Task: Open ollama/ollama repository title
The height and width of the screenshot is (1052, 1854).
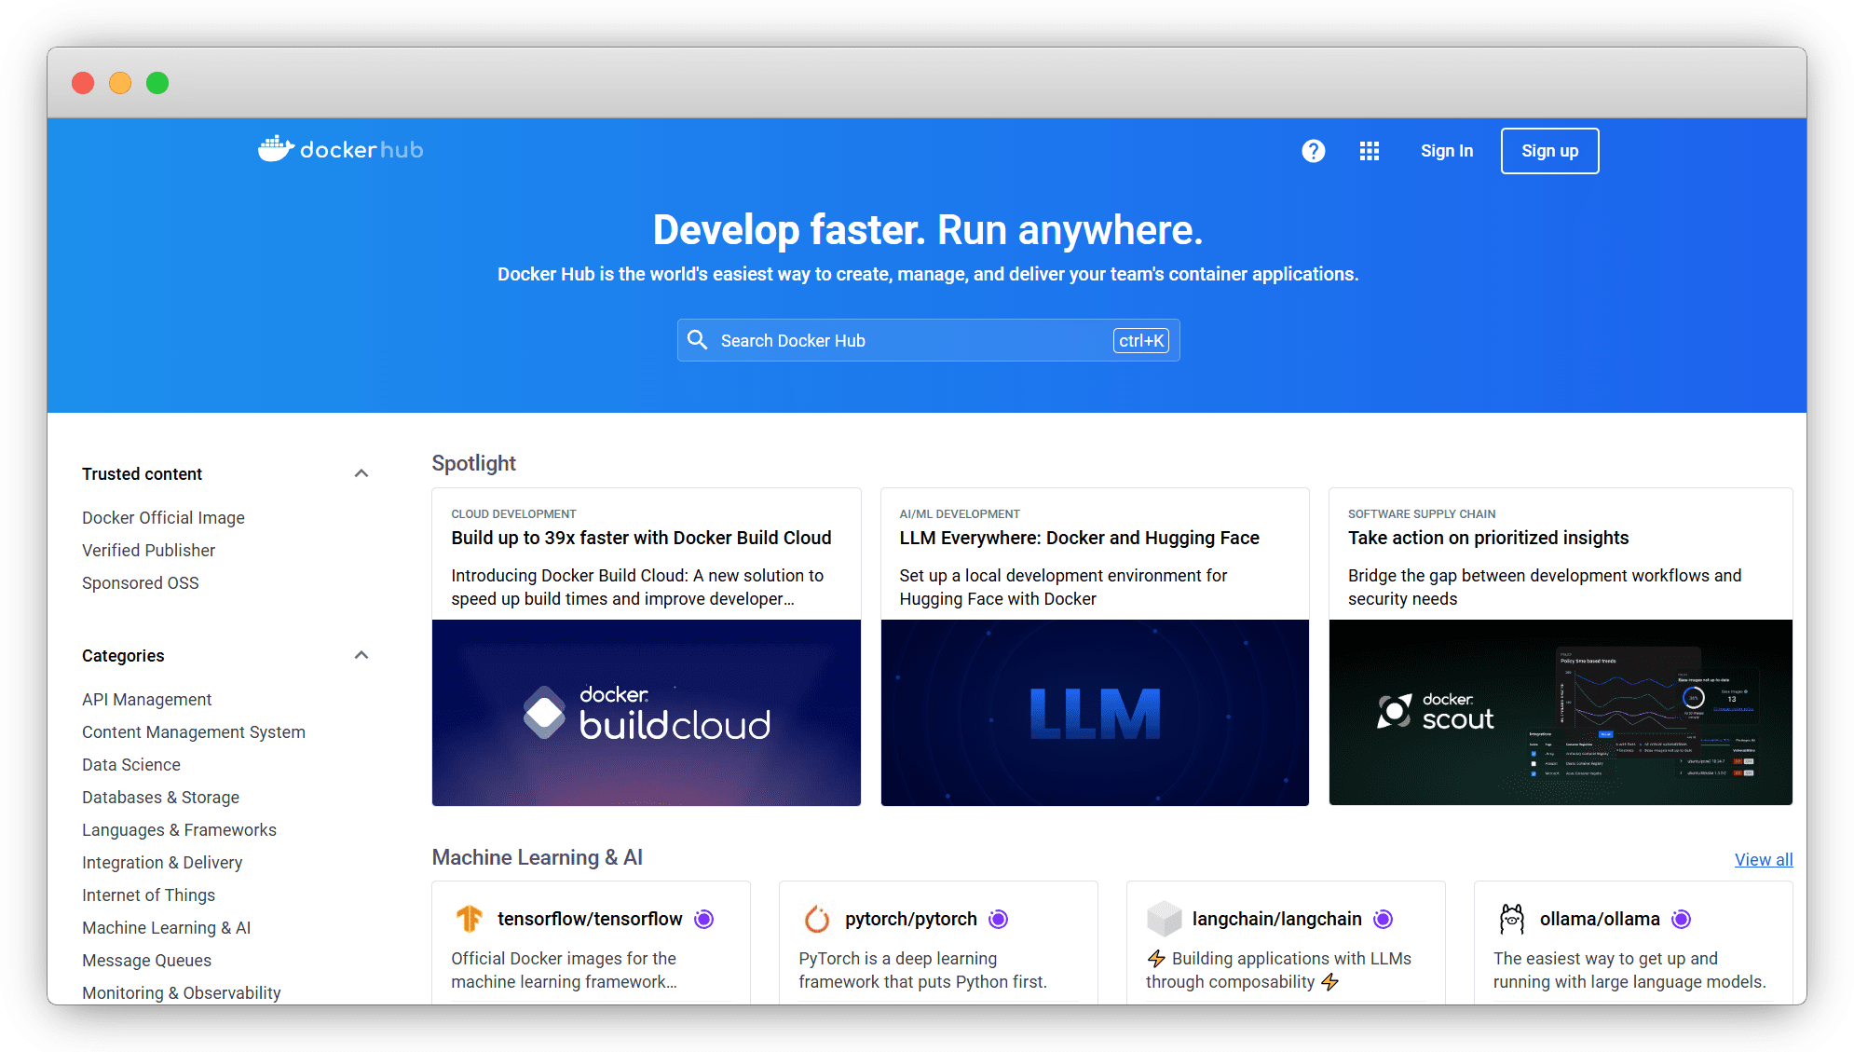Action: click(x=1599, y=919)
